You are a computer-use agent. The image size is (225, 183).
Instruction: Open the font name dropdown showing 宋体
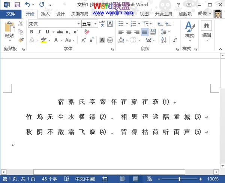click(78, 24)
